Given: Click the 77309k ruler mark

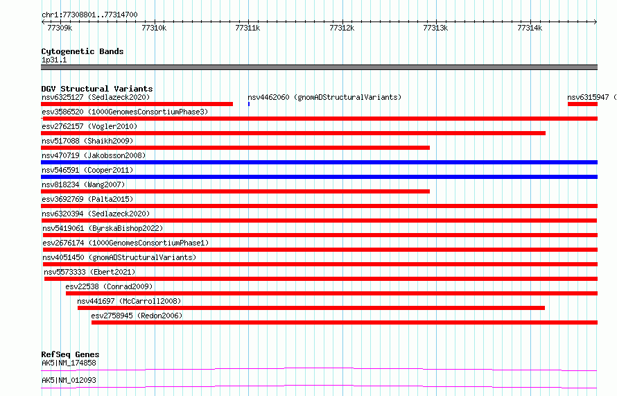Looking at the screenshot, I should [60, 28].
